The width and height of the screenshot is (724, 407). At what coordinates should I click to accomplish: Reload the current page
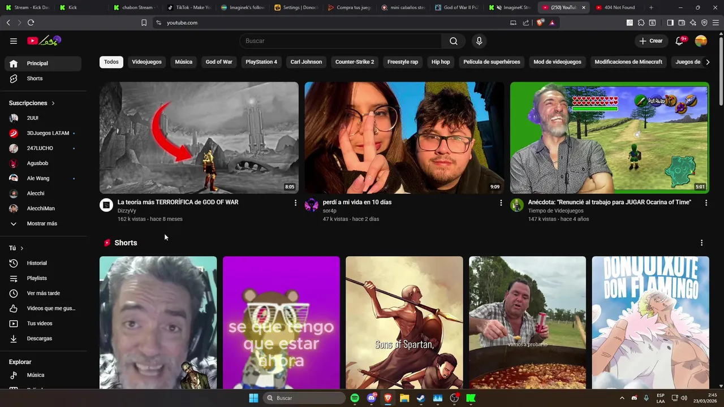31,23
